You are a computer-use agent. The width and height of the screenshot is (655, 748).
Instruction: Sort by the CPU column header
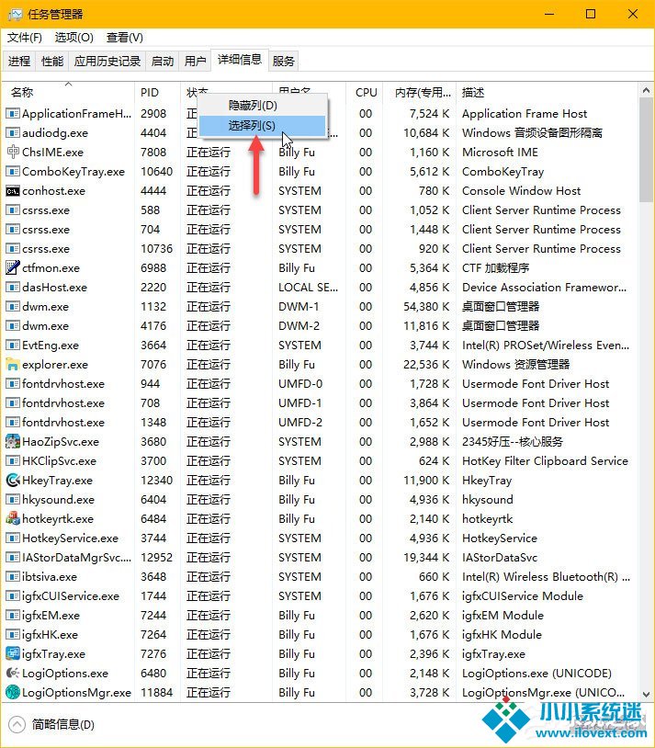pyautogui.click(x=364, y=92)
